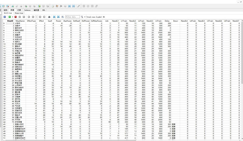Go to the last data page
The width and height of the screenshot is (243, 141).
point(44,17)
